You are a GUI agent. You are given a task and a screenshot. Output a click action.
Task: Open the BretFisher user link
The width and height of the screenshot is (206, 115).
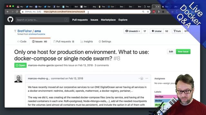24,31
